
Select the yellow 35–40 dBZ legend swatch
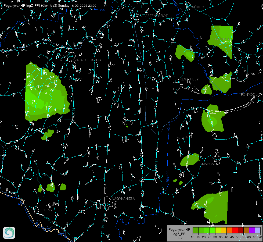coord(224,230)
